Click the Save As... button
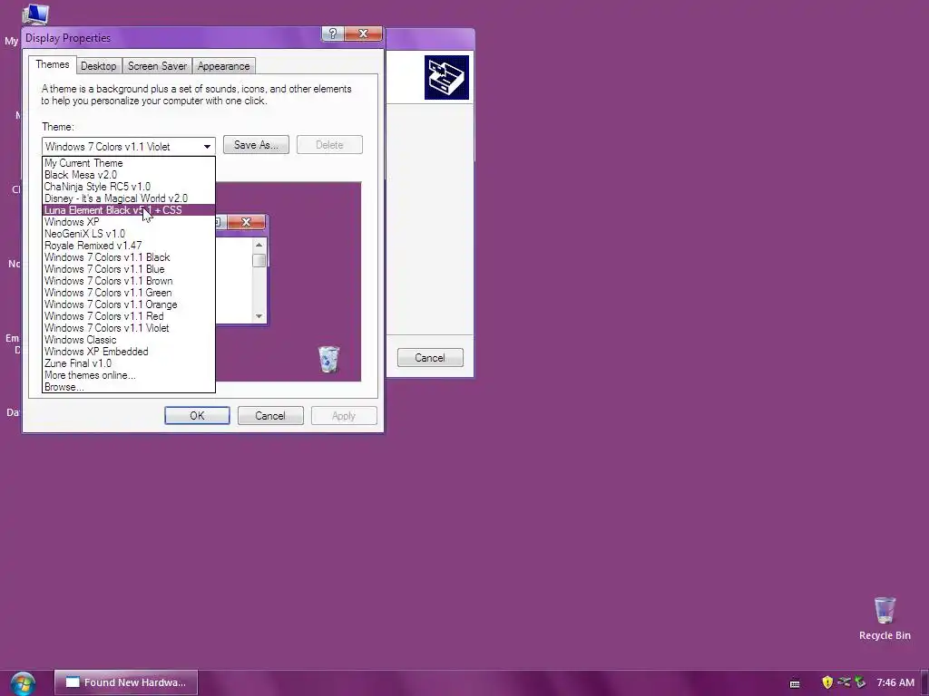929x696 pixels. (x=256, y=145)
